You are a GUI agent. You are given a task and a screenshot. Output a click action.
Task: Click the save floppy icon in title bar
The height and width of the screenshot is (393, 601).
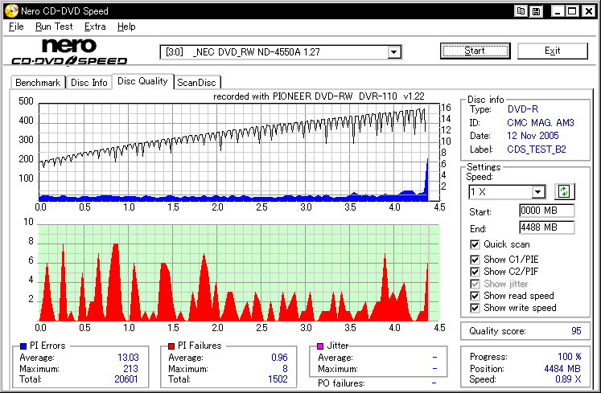click(x=536, y=11)
